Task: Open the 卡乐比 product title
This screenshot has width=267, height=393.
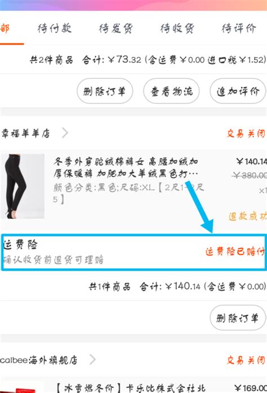Action: 130,388
